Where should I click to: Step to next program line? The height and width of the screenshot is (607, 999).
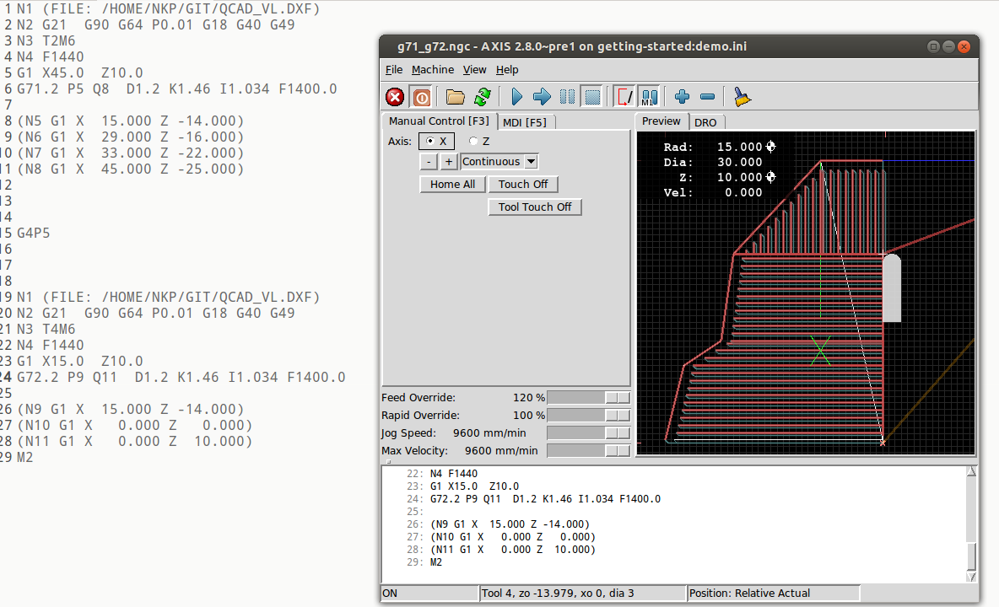coord(542,97)
